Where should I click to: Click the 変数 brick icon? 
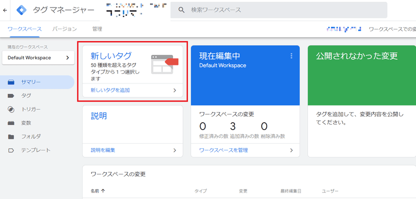(x=11, y=123)
